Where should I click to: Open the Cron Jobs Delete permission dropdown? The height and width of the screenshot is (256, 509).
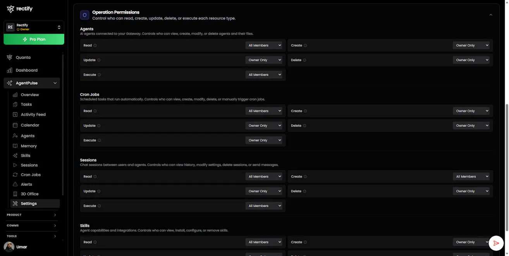click(471, 126)
